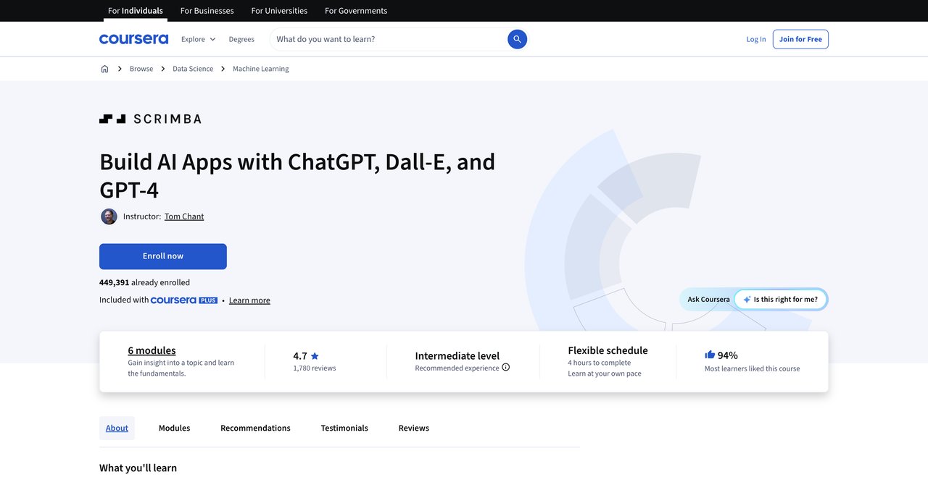
Task: Click the 'What you'll learn' heading
Action: (x=138, y=468)
